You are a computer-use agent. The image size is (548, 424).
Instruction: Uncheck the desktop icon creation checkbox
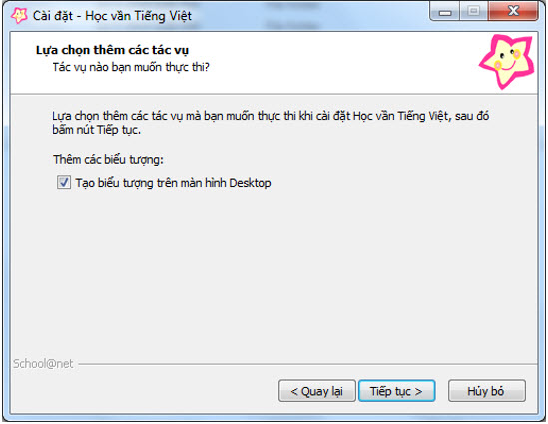64,182
